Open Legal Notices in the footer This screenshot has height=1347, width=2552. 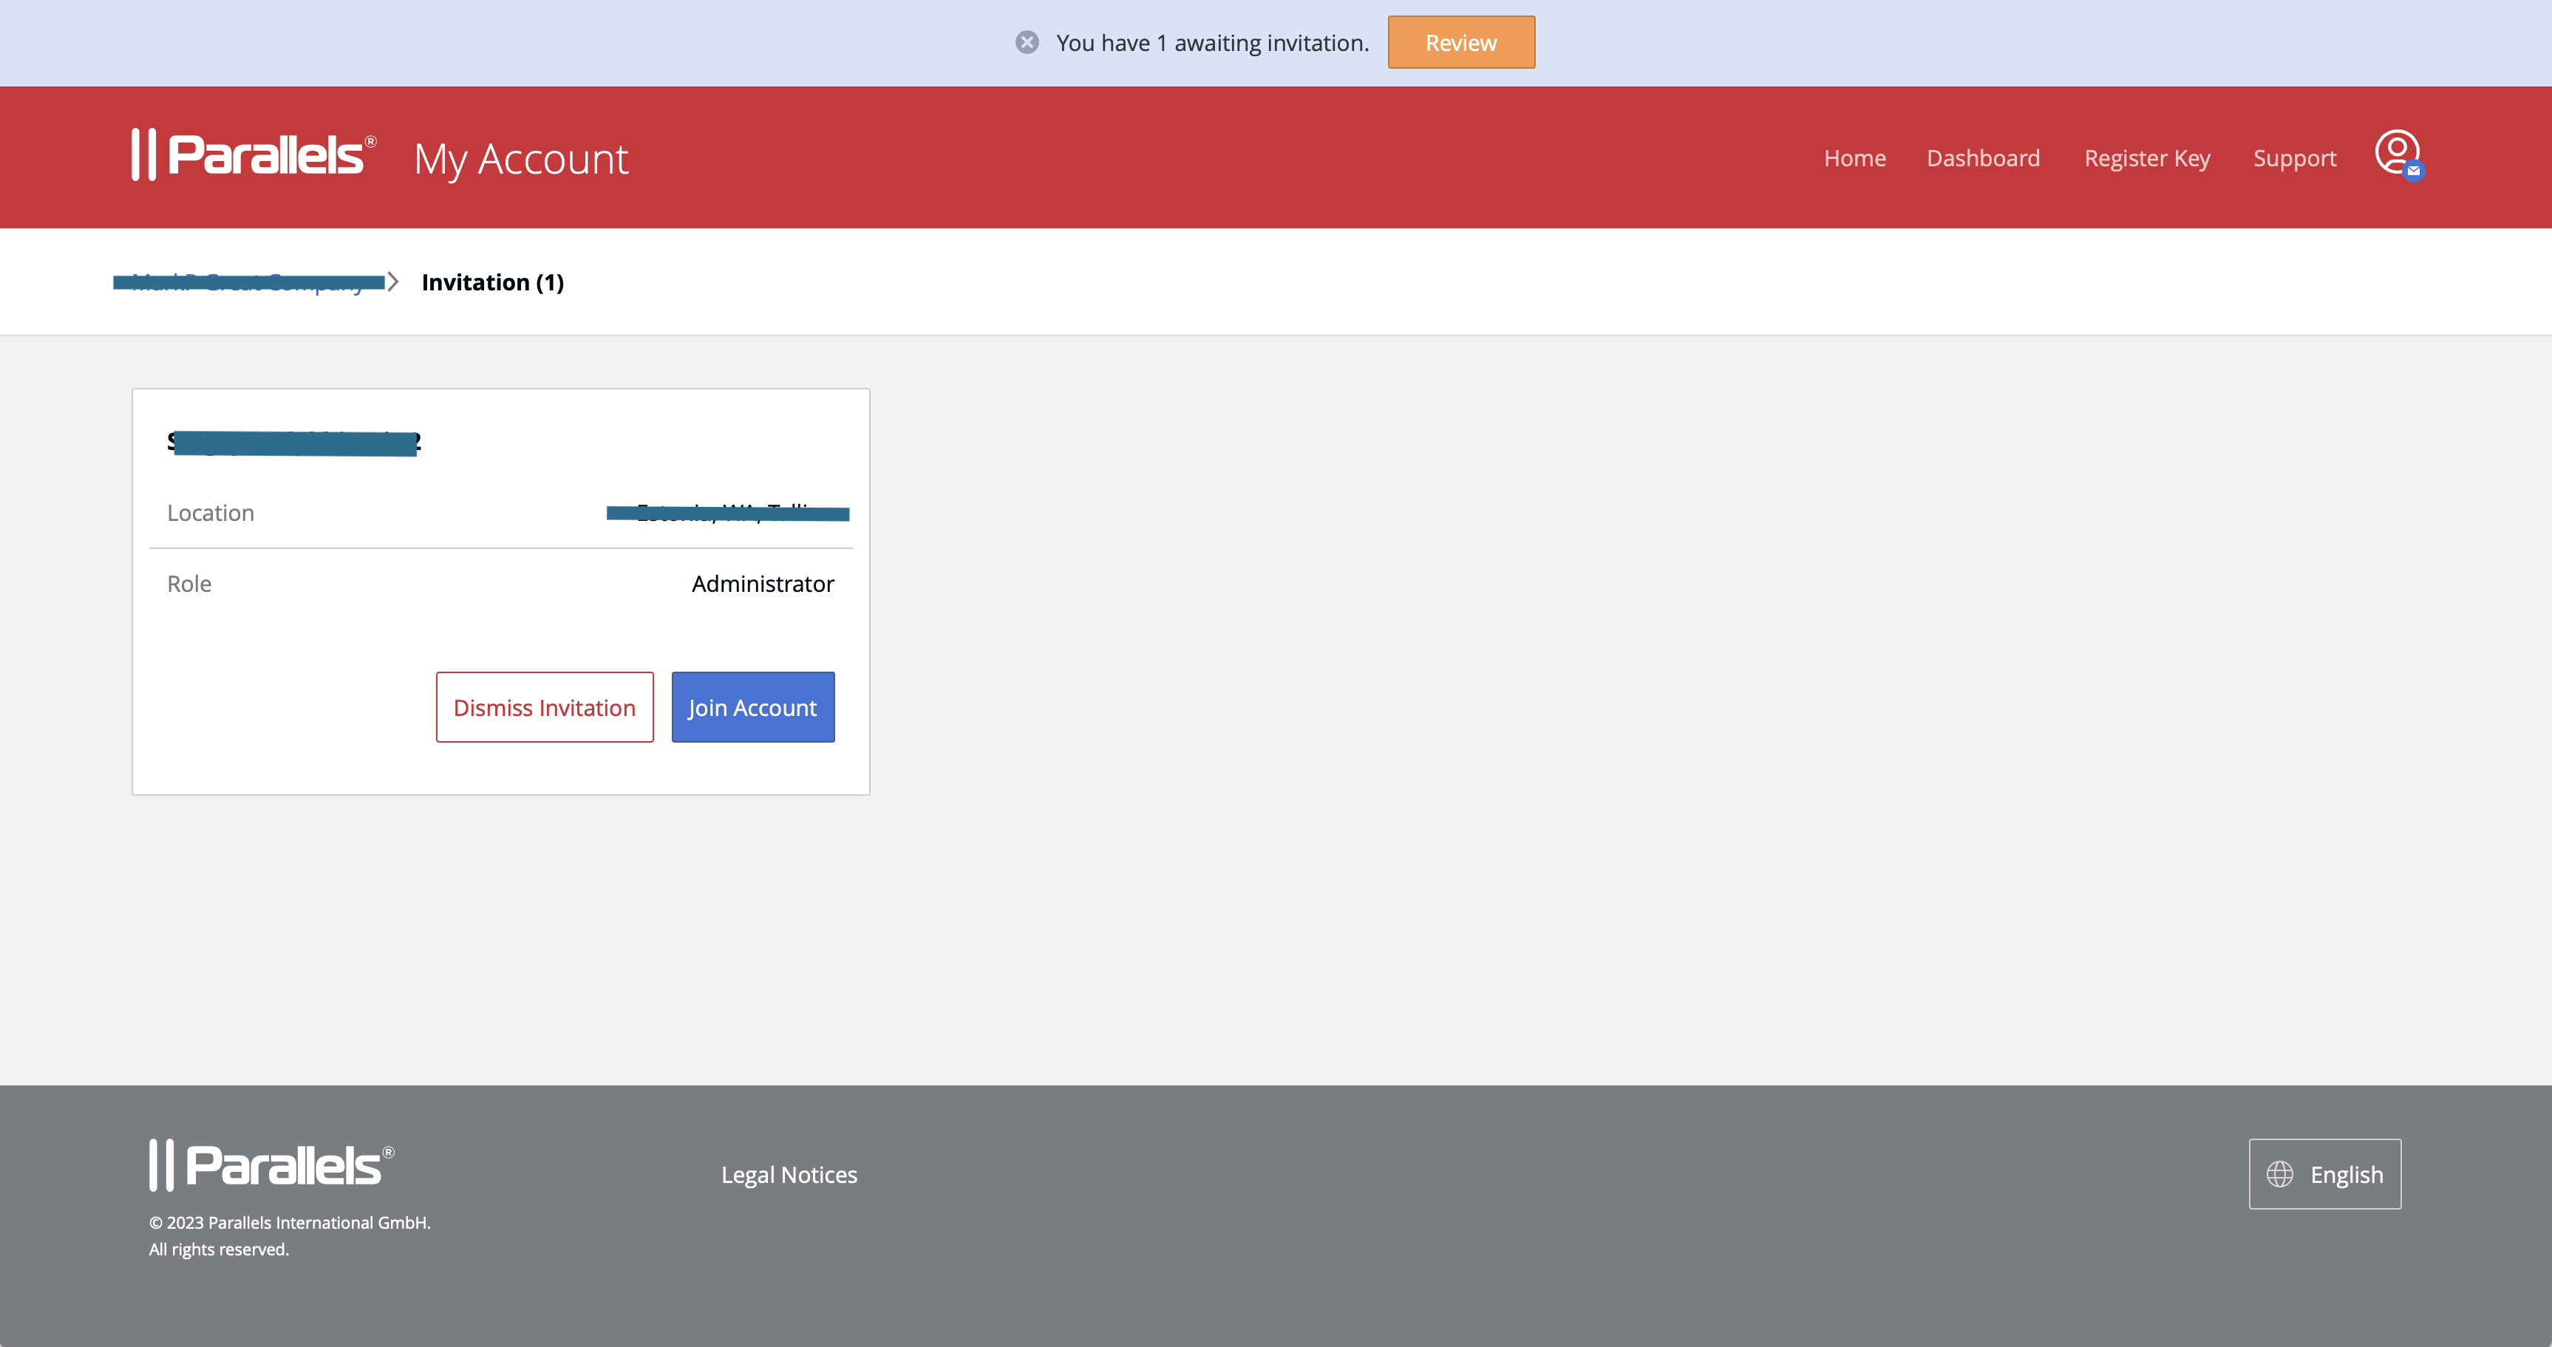click(789, 1175)
